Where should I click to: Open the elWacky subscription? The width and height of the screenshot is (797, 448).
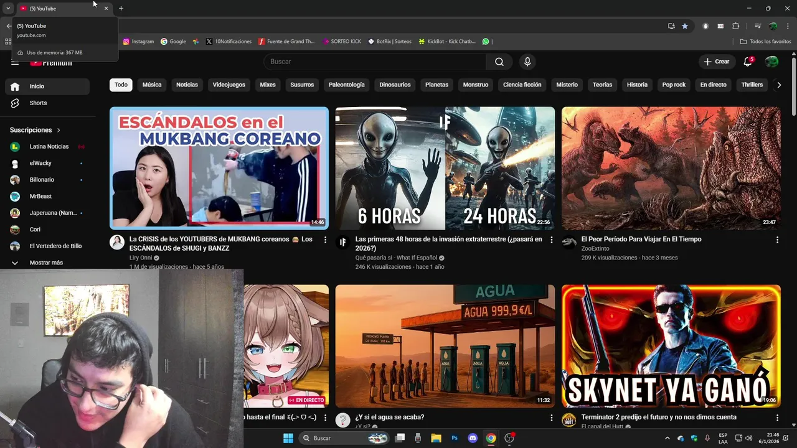point(47,163)
